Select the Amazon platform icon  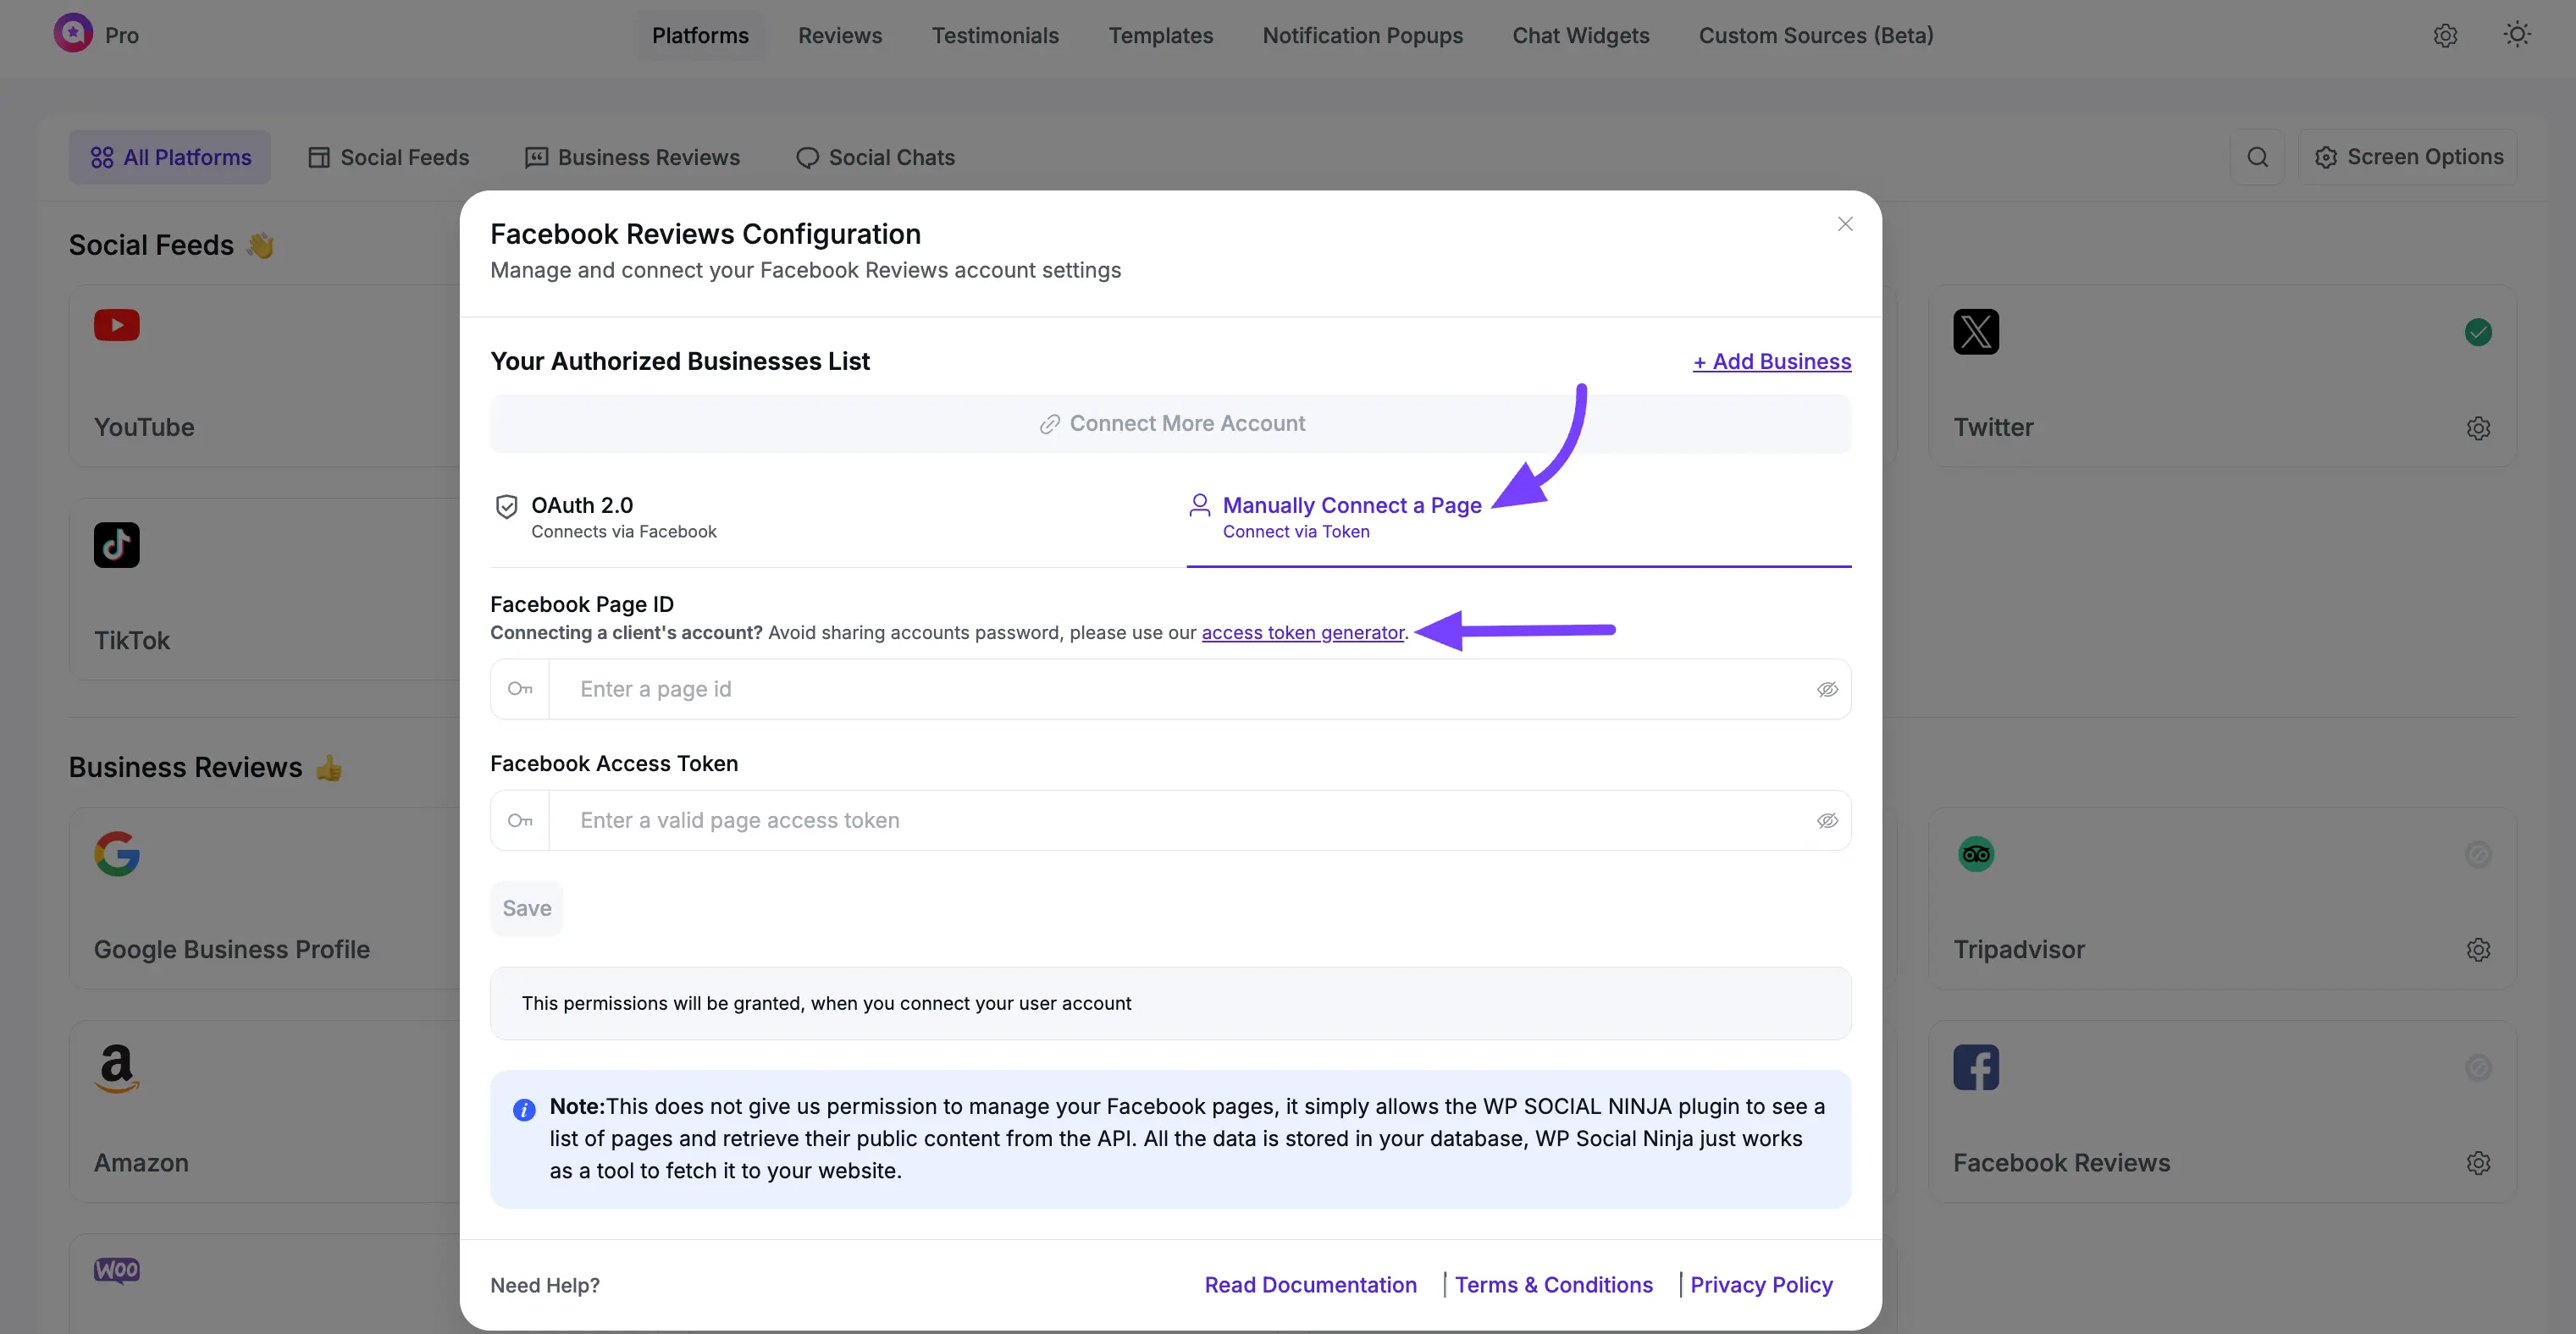pyautogui.click(x=117, y=1067)
